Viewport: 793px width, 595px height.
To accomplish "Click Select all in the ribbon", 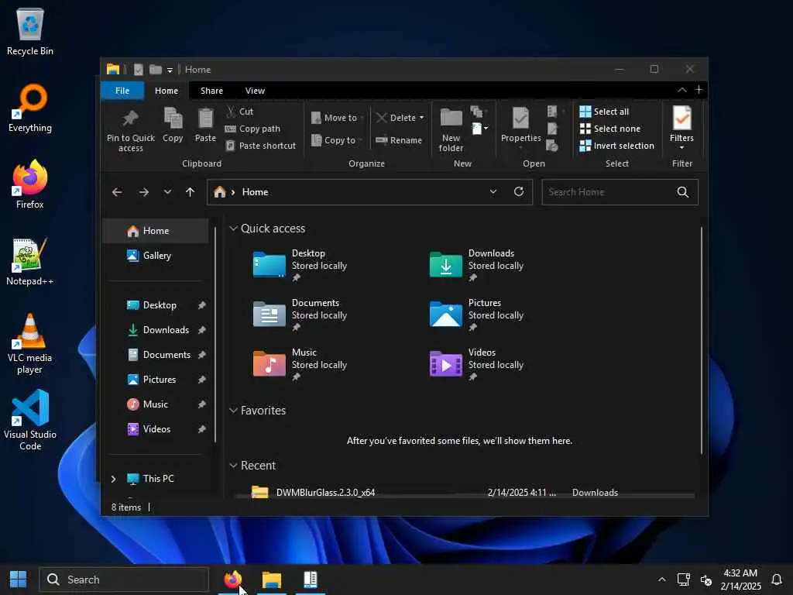I will (x=604, y=112).
